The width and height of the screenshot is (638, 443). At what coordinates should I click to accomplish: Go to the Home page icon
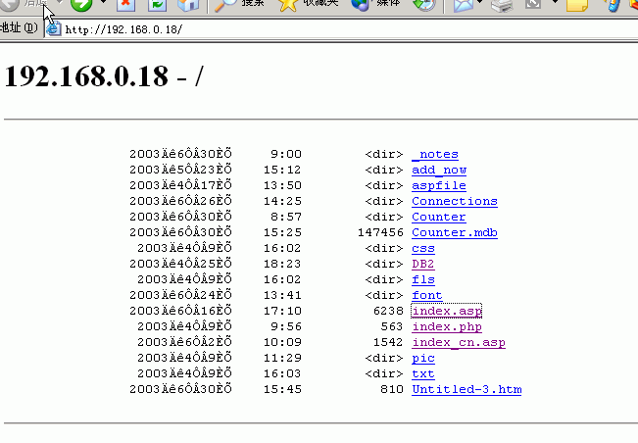pyautogui.click(x=188, y=5)
